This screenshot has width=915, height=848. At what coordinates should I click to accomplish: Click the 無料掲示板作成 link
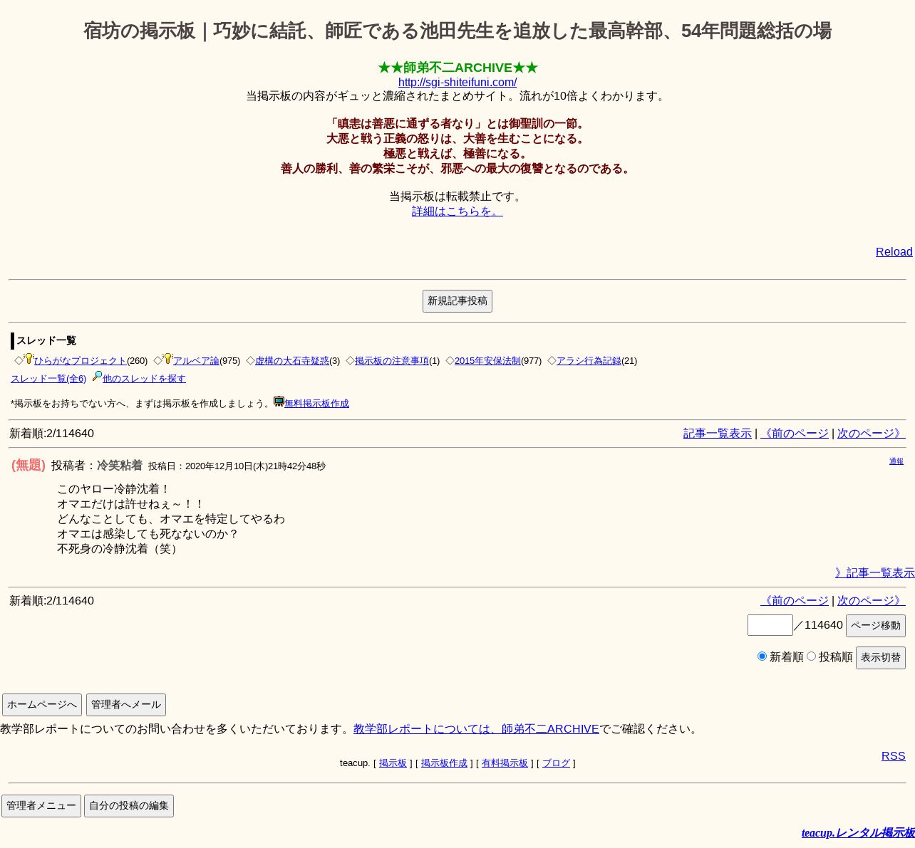[x=316, y=404]
